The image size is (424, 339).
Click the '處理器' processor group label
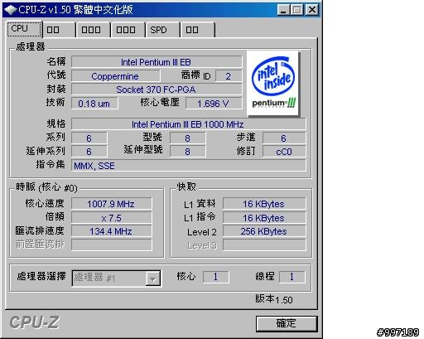tap(31, 46)
